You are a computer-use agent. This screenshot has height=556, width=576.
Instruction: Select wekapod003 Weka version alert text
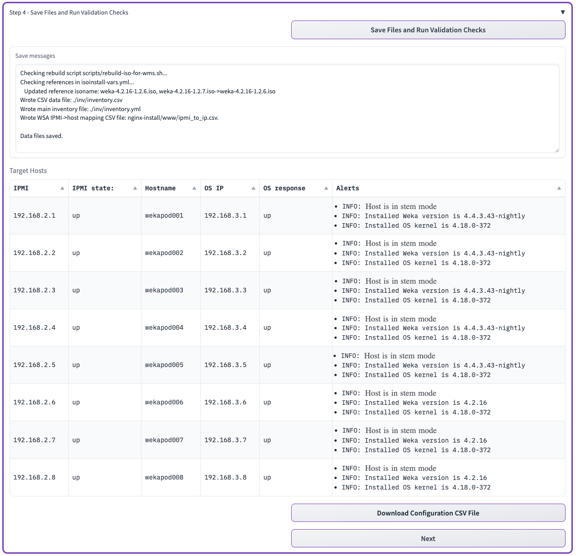pyautogui.click(x=445, y=291)
